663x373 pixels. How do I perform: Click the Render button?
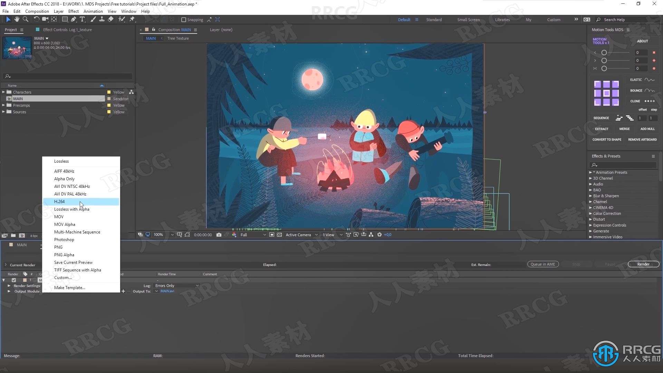pos(643,264)
